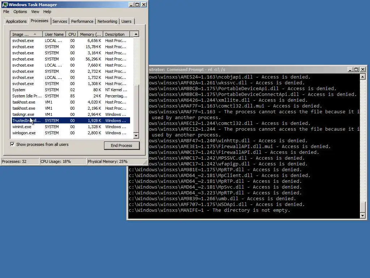
Task: Select the System process row
Action: click(71, 90)
